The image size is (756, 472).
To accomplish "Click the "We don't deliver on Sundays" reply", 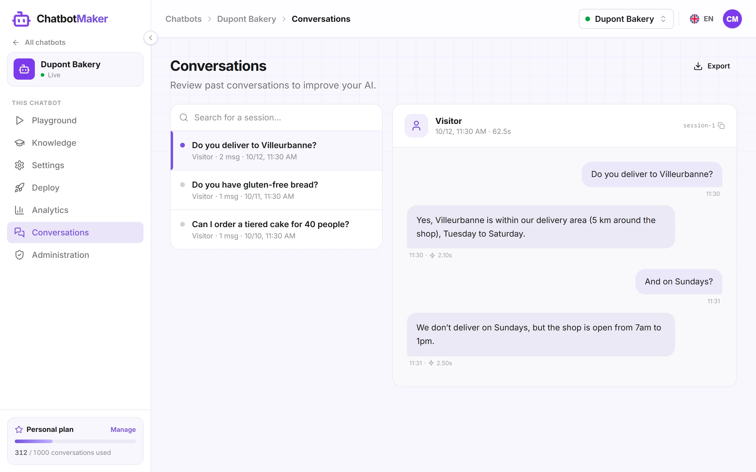I will pyautogui.click(x=541, y=334).
